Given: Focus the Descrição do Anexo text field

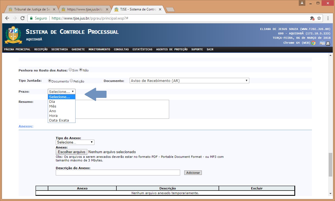Looking at the screenshot, I should 118,173.
